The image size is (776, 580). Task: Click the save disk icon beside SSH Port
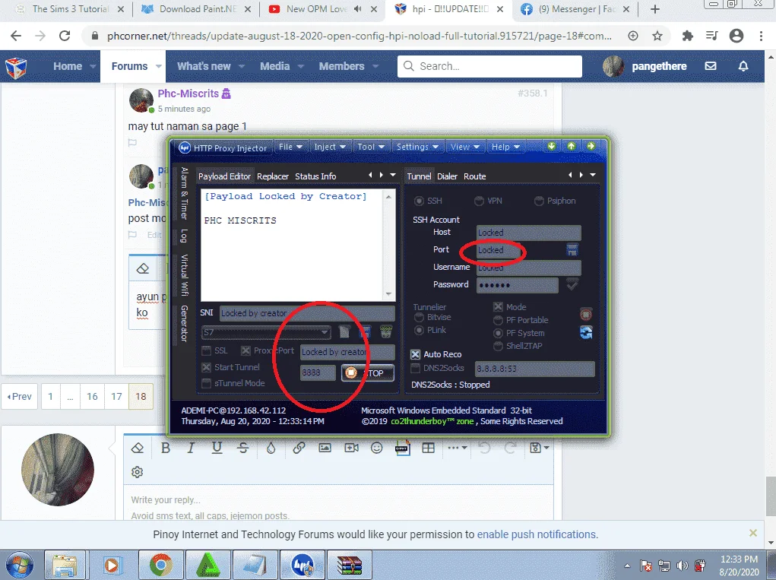572,250
